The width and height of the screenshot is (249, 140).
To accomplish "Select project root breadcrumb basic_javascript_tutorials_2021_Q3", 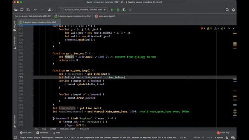I will (33, 16).
